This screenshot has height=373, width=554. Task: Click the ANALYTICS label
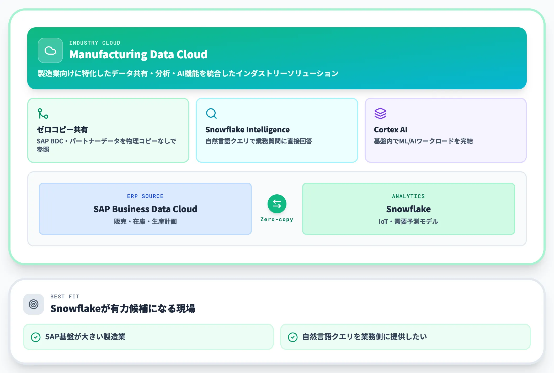click(x=408, y=196)
